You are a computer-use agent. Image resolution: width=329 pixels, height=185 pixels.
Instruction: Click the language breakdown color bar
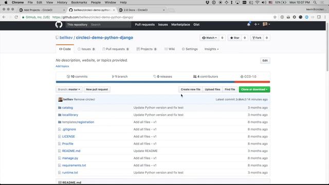click(x=163, y=82)
